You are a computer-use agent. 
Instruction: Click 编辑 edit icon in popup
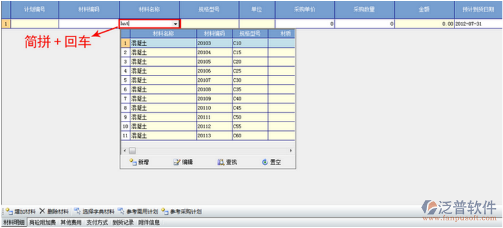pyautogui.click(x=177, y=162)
